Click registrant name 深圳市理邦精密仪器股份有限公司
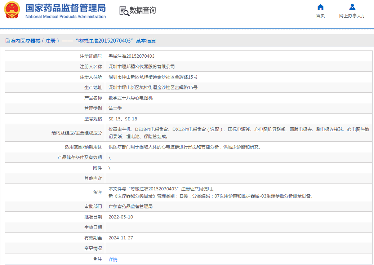This screenshot has width=374, height=265. coord(142,67)
